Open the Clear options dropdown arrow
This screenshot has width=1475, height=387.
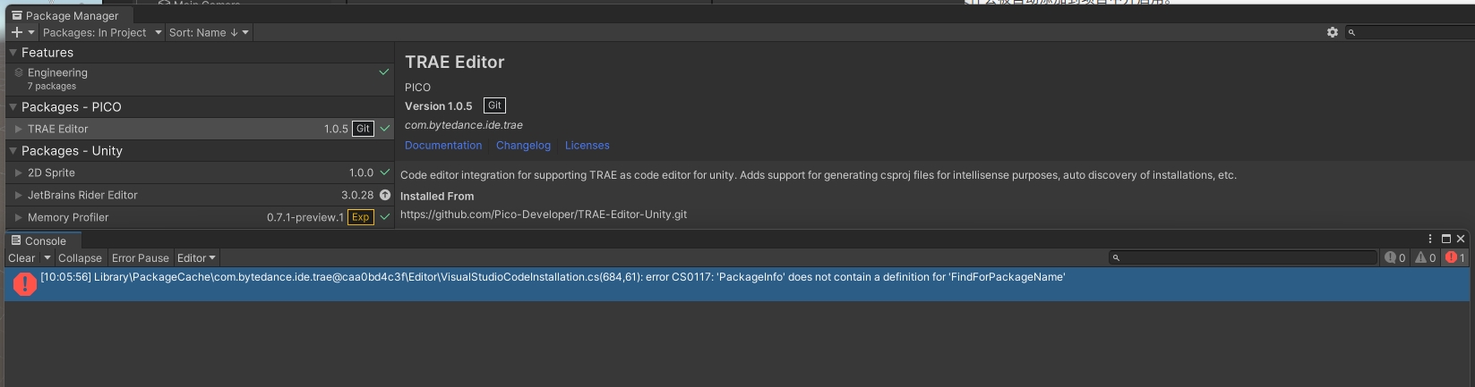click(47, 257)
